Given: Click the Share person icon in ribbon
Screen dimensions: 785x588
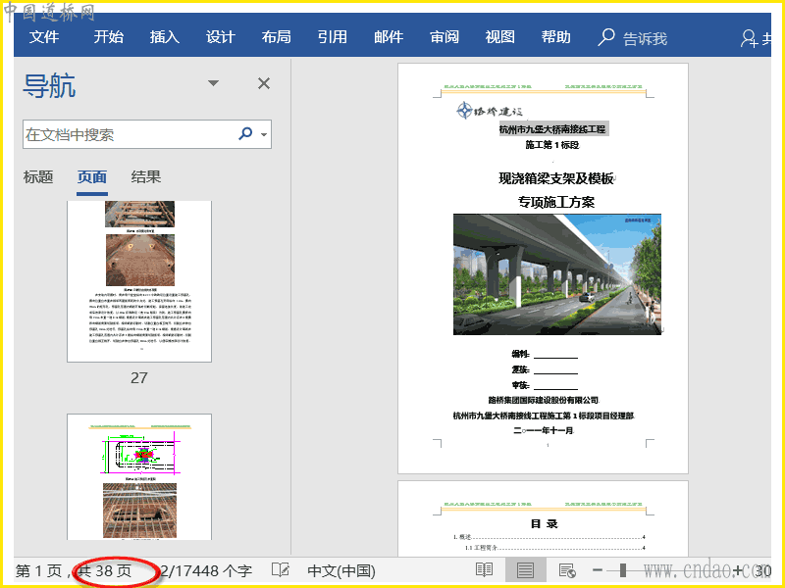Looking at the screenshot, I should 749,38.
